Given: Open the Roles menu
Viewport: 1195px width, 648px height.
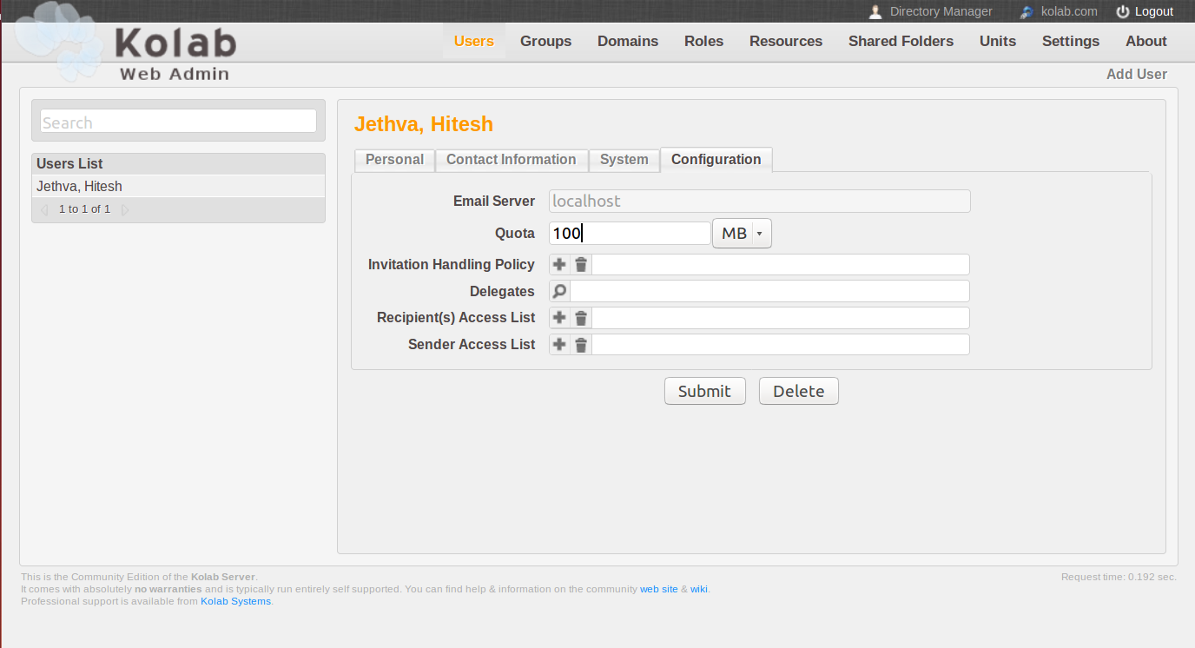Looking at the screenshot, I should 703,41.
